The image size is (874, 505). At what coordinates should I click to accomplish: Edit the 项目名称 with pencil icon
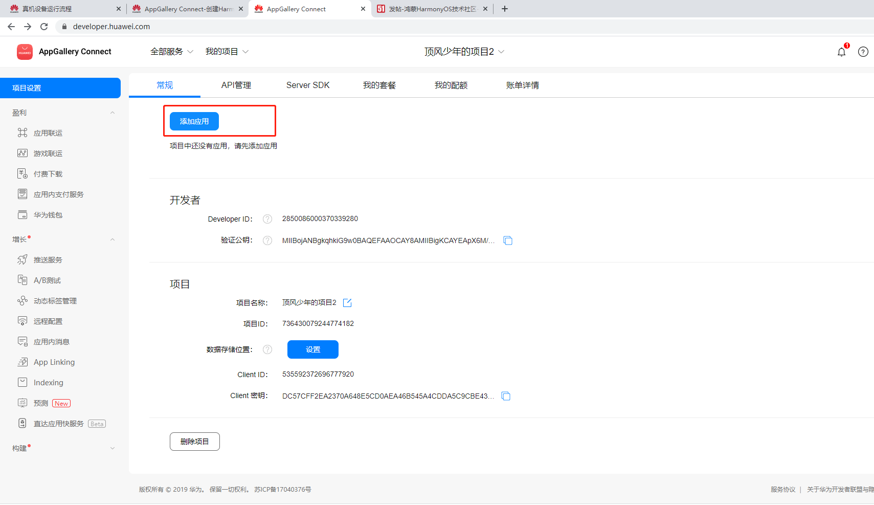(347, 303)
